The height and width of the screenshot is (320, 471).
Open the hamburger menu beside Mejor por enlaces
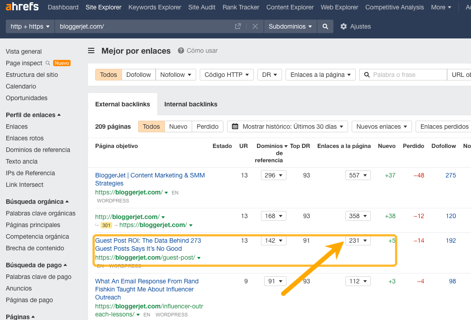point(91,51)
